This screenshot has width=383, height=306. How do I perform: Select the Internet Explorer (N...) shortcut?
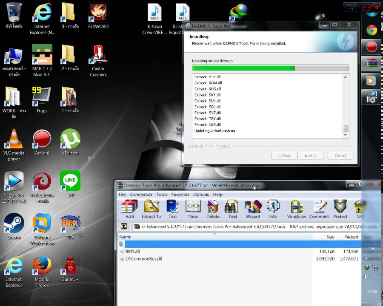(x=42, y=19)
